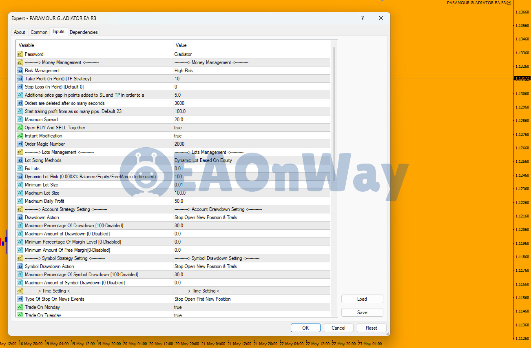Click the icon next to Maximum Percentage Of Drawdown
The image size is (531, 348).
(20, 226)
